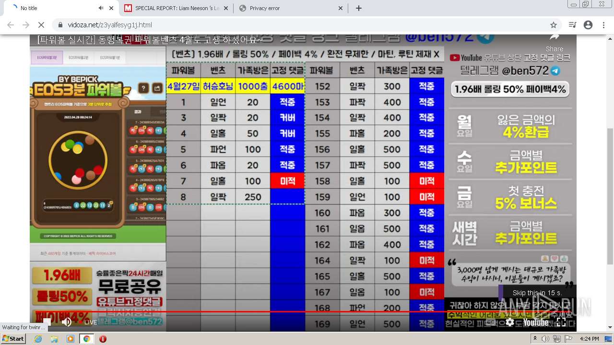Screen dimensions: 614x345
Task: Mute the tab via speaker icon on No title tab
Action: [101, 8]
